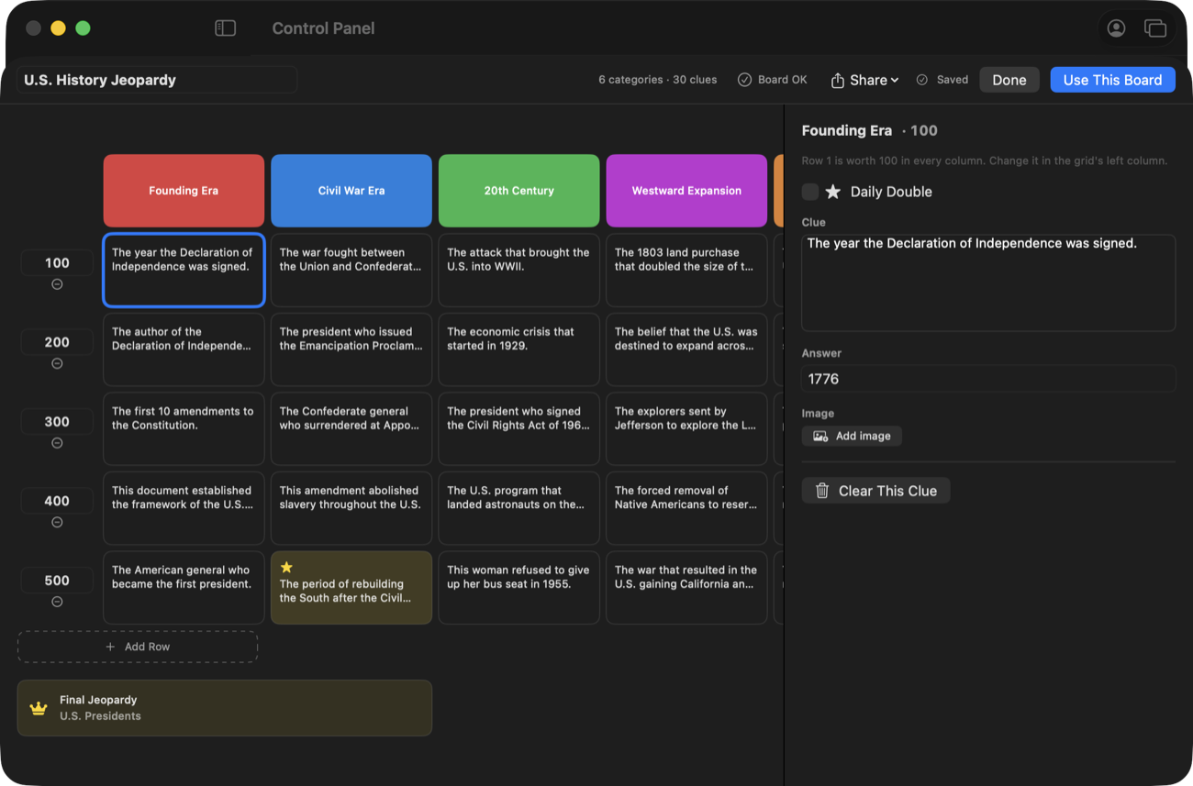
Task: Select clue about amendment abolishing slavery
Action: [x=351, y=508]
